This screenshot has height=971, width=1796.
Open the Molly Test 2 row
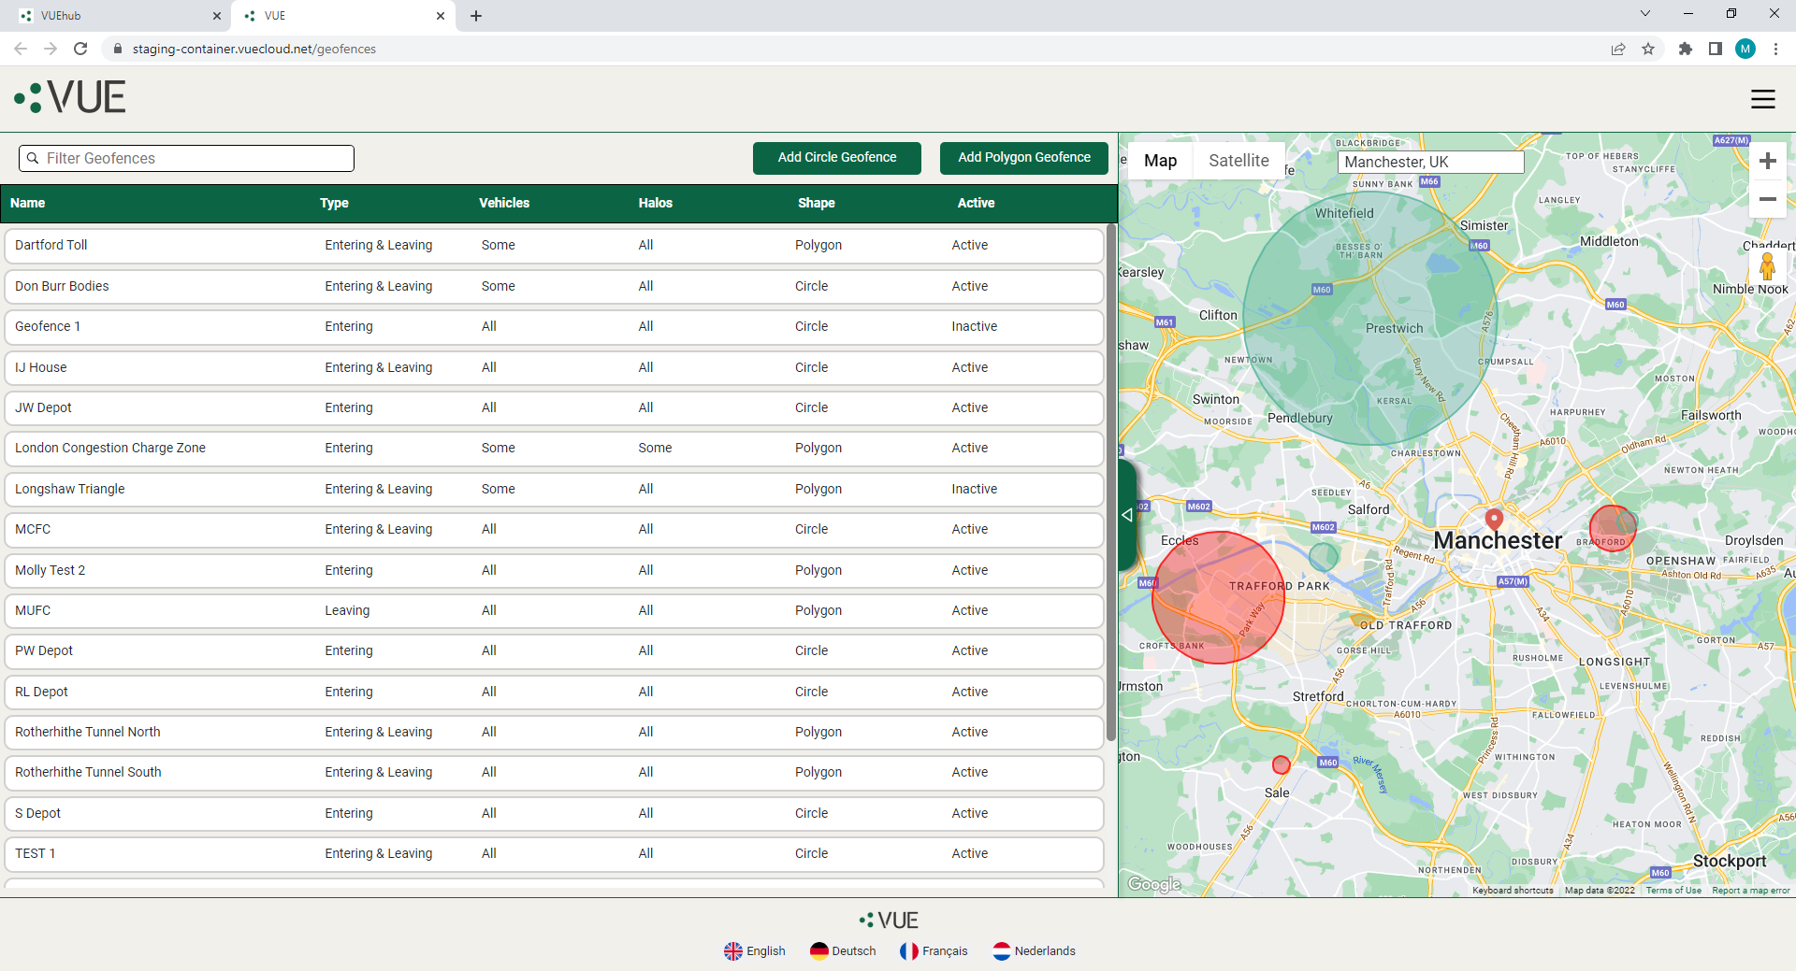554,570
